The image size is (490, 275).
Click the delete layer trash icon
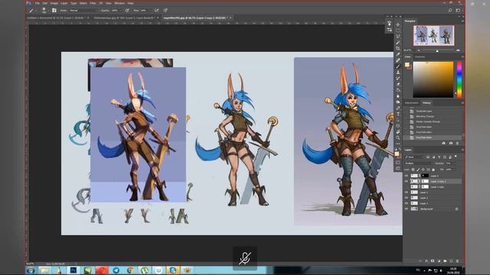click(x=457, y=261)
